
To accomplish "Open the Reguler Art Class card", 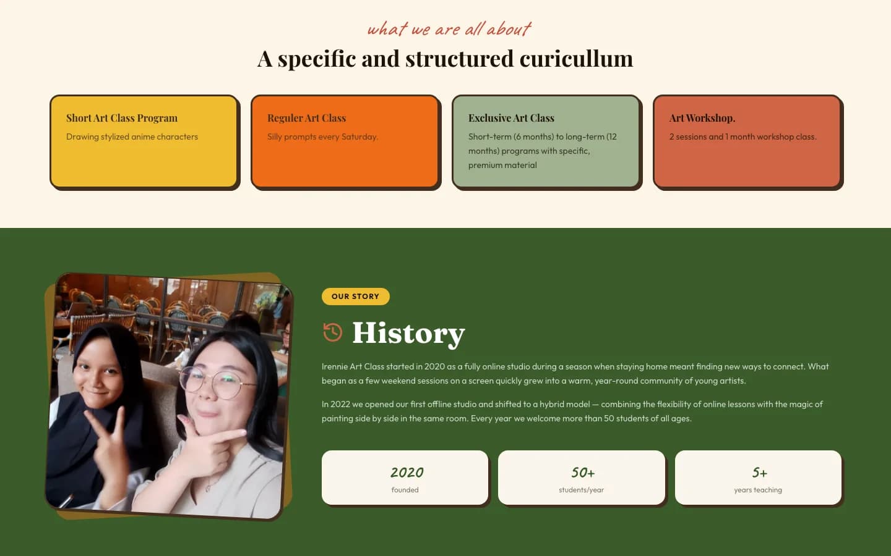I will [345, 142].
